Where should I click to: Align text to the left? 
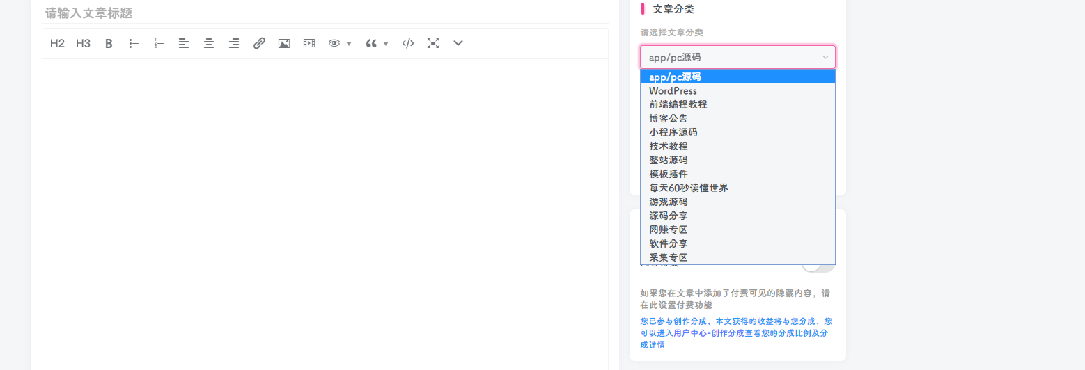[x=184, y=43]
